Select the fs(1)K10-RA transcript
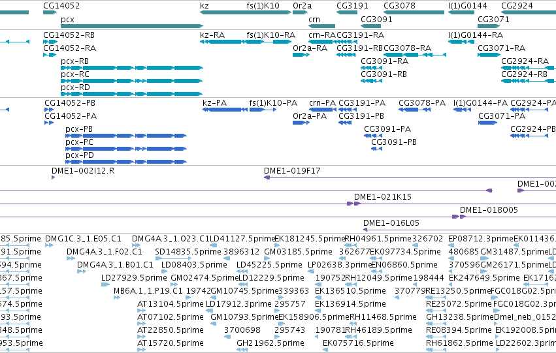The height and width of the screenshot is (353, 556). (x=268, y=42)
